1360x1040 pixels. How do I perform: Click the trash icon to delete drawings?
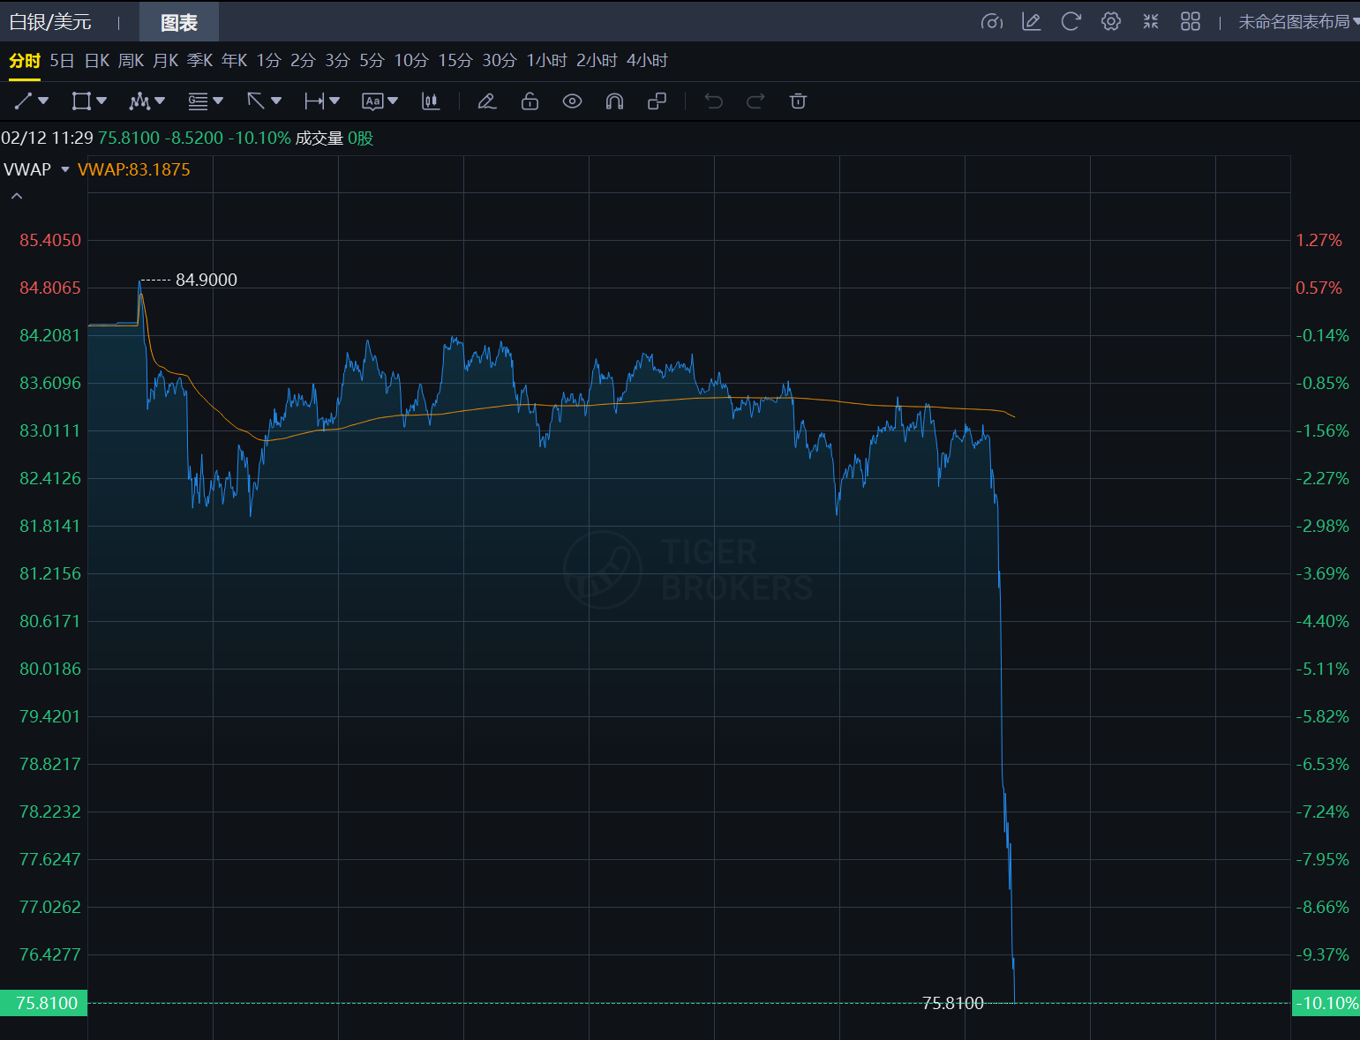coord(798,101)
